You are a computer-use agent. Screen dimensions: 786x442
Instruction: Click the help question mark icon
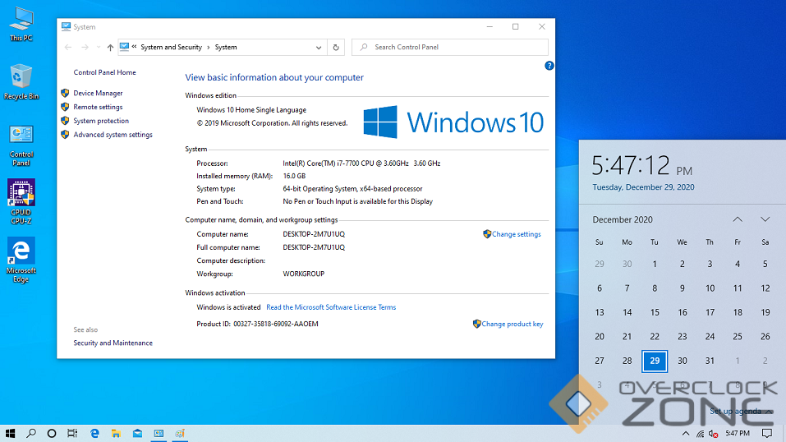click(x=549, y=66)
